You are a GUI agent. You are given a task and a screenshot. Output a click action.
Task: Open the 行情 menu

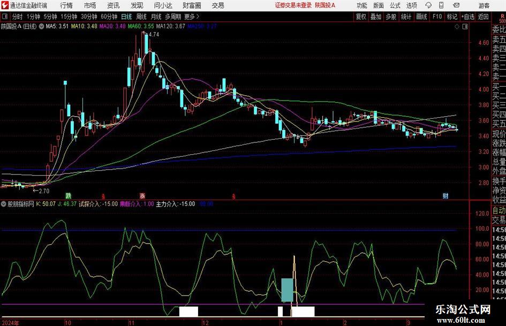point(66,5)
